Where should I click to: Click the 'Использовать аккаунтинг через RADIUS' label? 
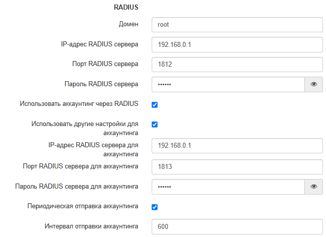(x=79, y=104)
